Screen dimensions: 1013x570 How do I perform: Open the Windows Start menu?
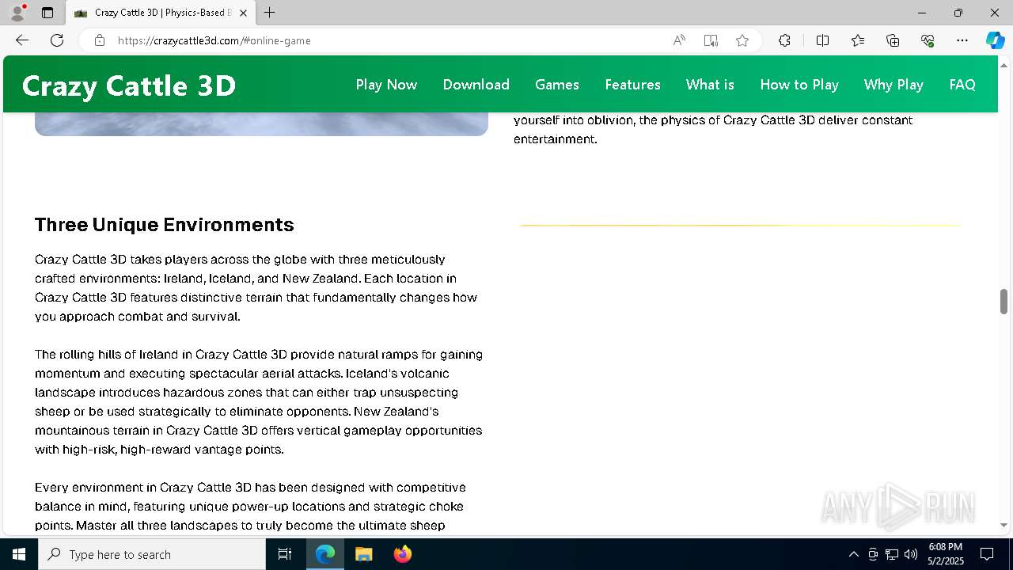tap(19, 554)
